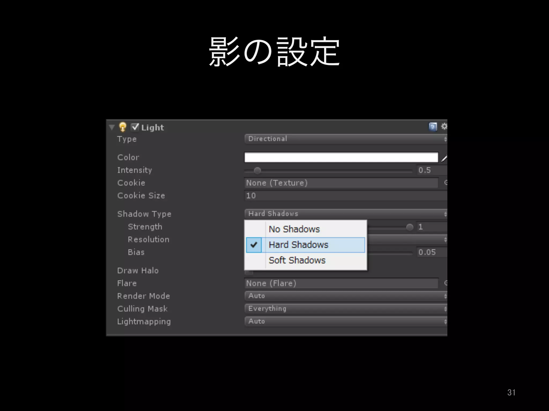
Task: Disable the Light component checkbox
Action: (x=135, y=127)
